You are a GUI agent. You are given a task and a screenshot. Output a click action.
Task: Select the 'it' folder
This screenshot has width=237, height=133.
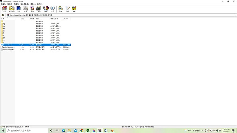coord(36,35)
